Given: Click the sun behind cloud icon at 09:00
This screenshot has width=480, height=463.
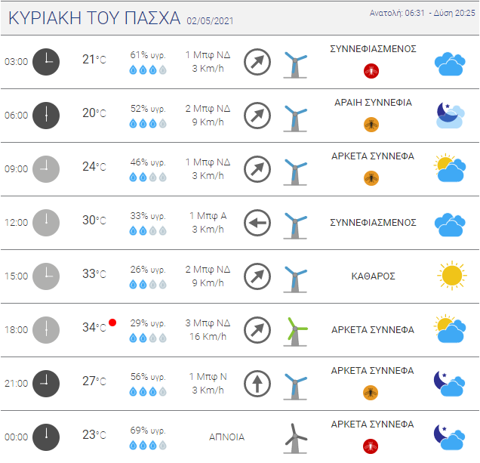Looking at the screenshot, I should pos(450,168).
